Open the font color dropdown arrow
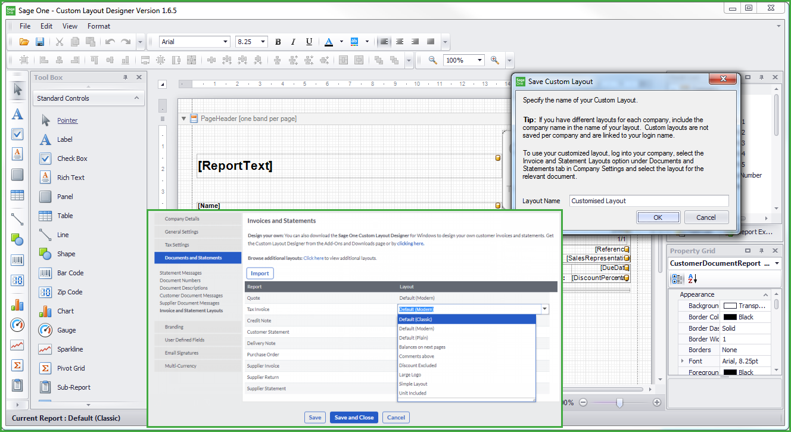 tap(341, 42)
